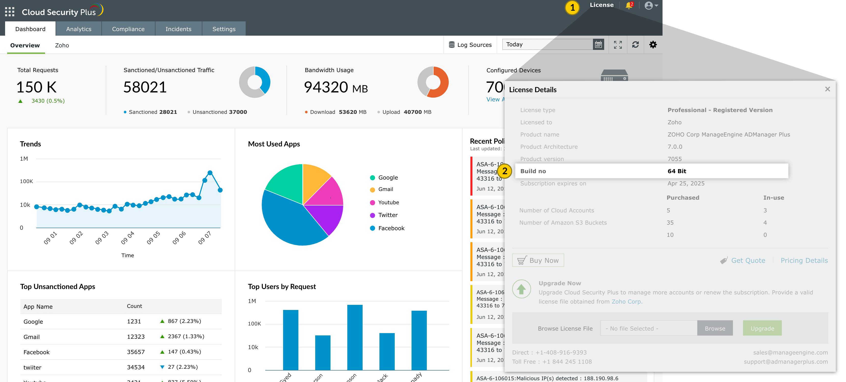Open Log Sources list
The height and width of the screenshot is (382, 846).
[x=470, y=45]
